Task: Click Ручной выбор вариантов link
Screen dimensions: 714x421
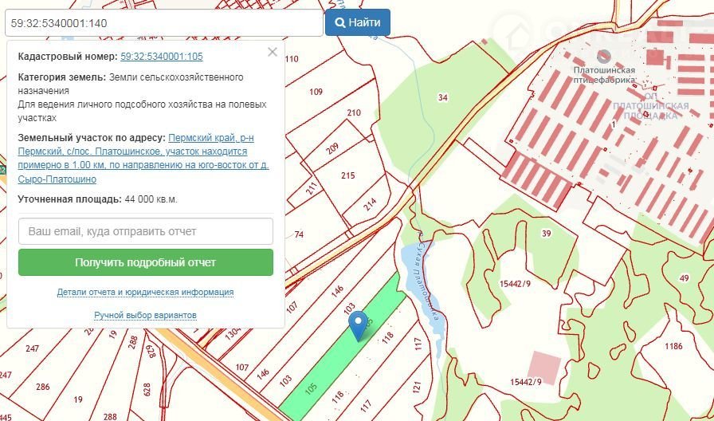Action: (145, 316)
